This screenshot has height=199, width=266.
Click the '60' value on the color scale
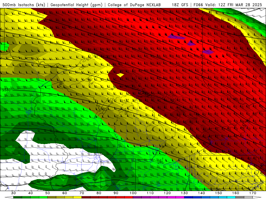click(65, 193)
